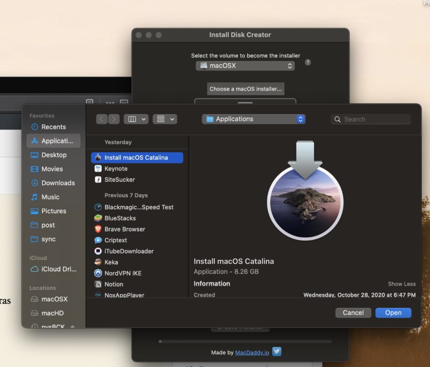Click the installer progress bar
The image size is (430, 367).
[x=245, y=341]
